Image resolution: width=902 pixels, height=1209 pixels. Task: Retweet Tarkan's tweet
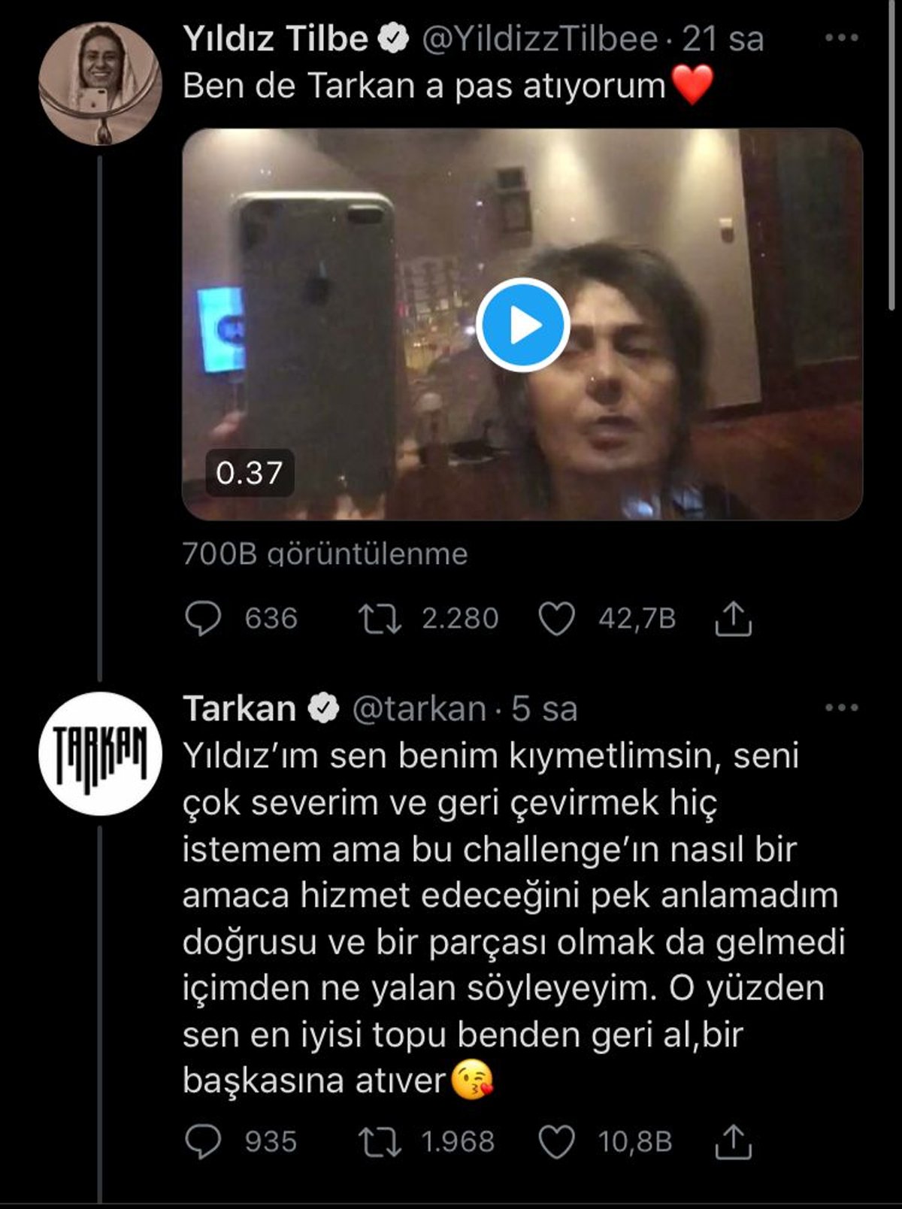click(x=380, y=1142)
